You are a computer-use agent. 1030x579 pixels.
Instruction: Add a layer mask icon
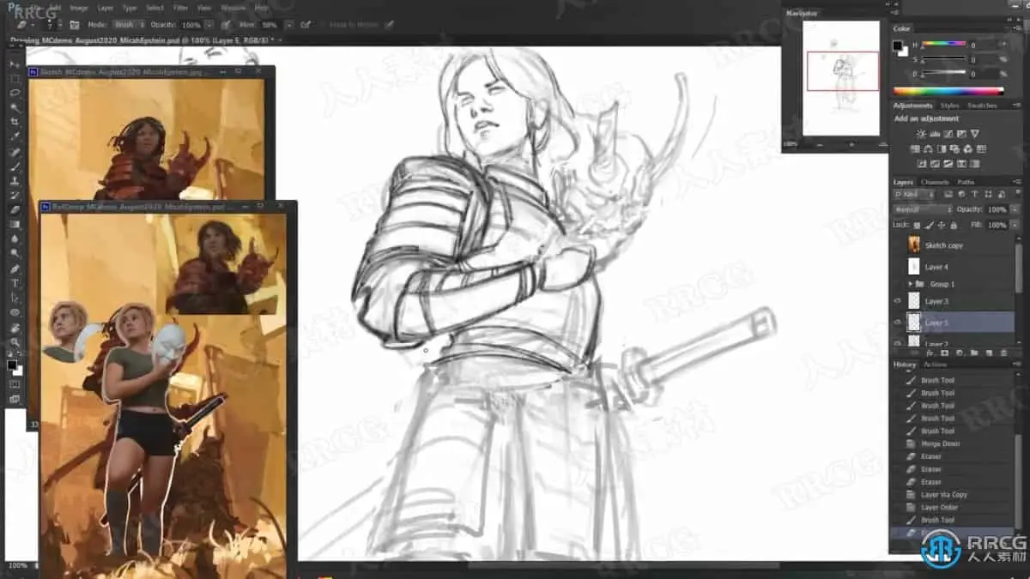pos(944,353)
